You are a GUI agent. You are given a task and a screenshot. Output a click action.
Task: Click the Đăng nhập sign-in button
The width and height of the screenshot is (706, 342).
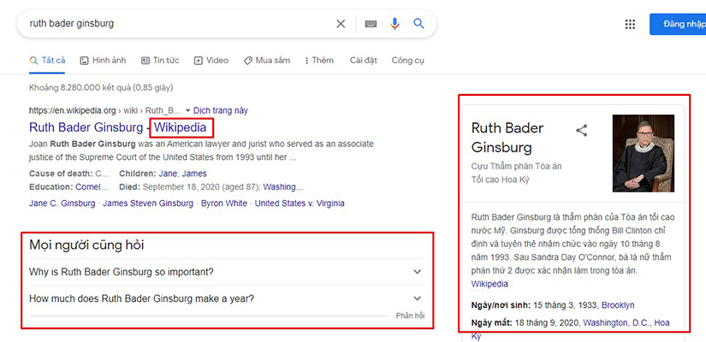coord(678,24)
